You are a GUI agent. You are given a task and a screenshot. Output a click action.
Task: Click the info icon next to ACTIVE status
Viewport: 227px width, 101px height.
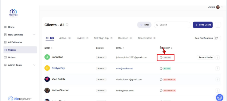161,69
